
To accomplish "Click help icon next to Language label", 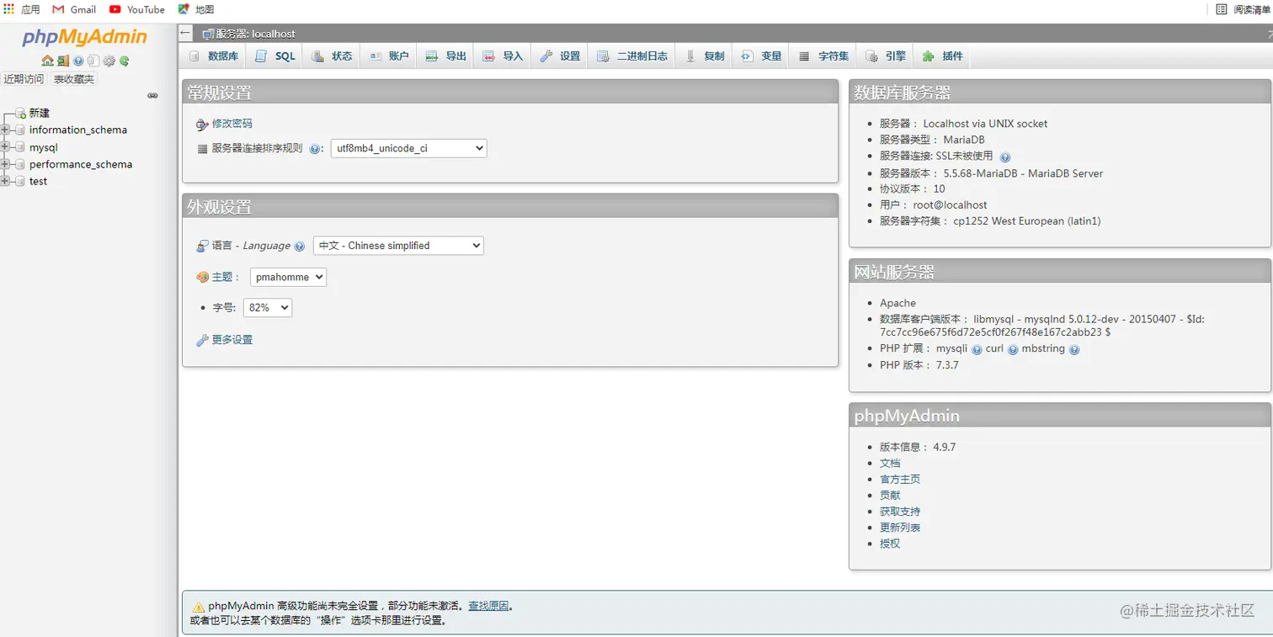I will click(x=299, y=247).
